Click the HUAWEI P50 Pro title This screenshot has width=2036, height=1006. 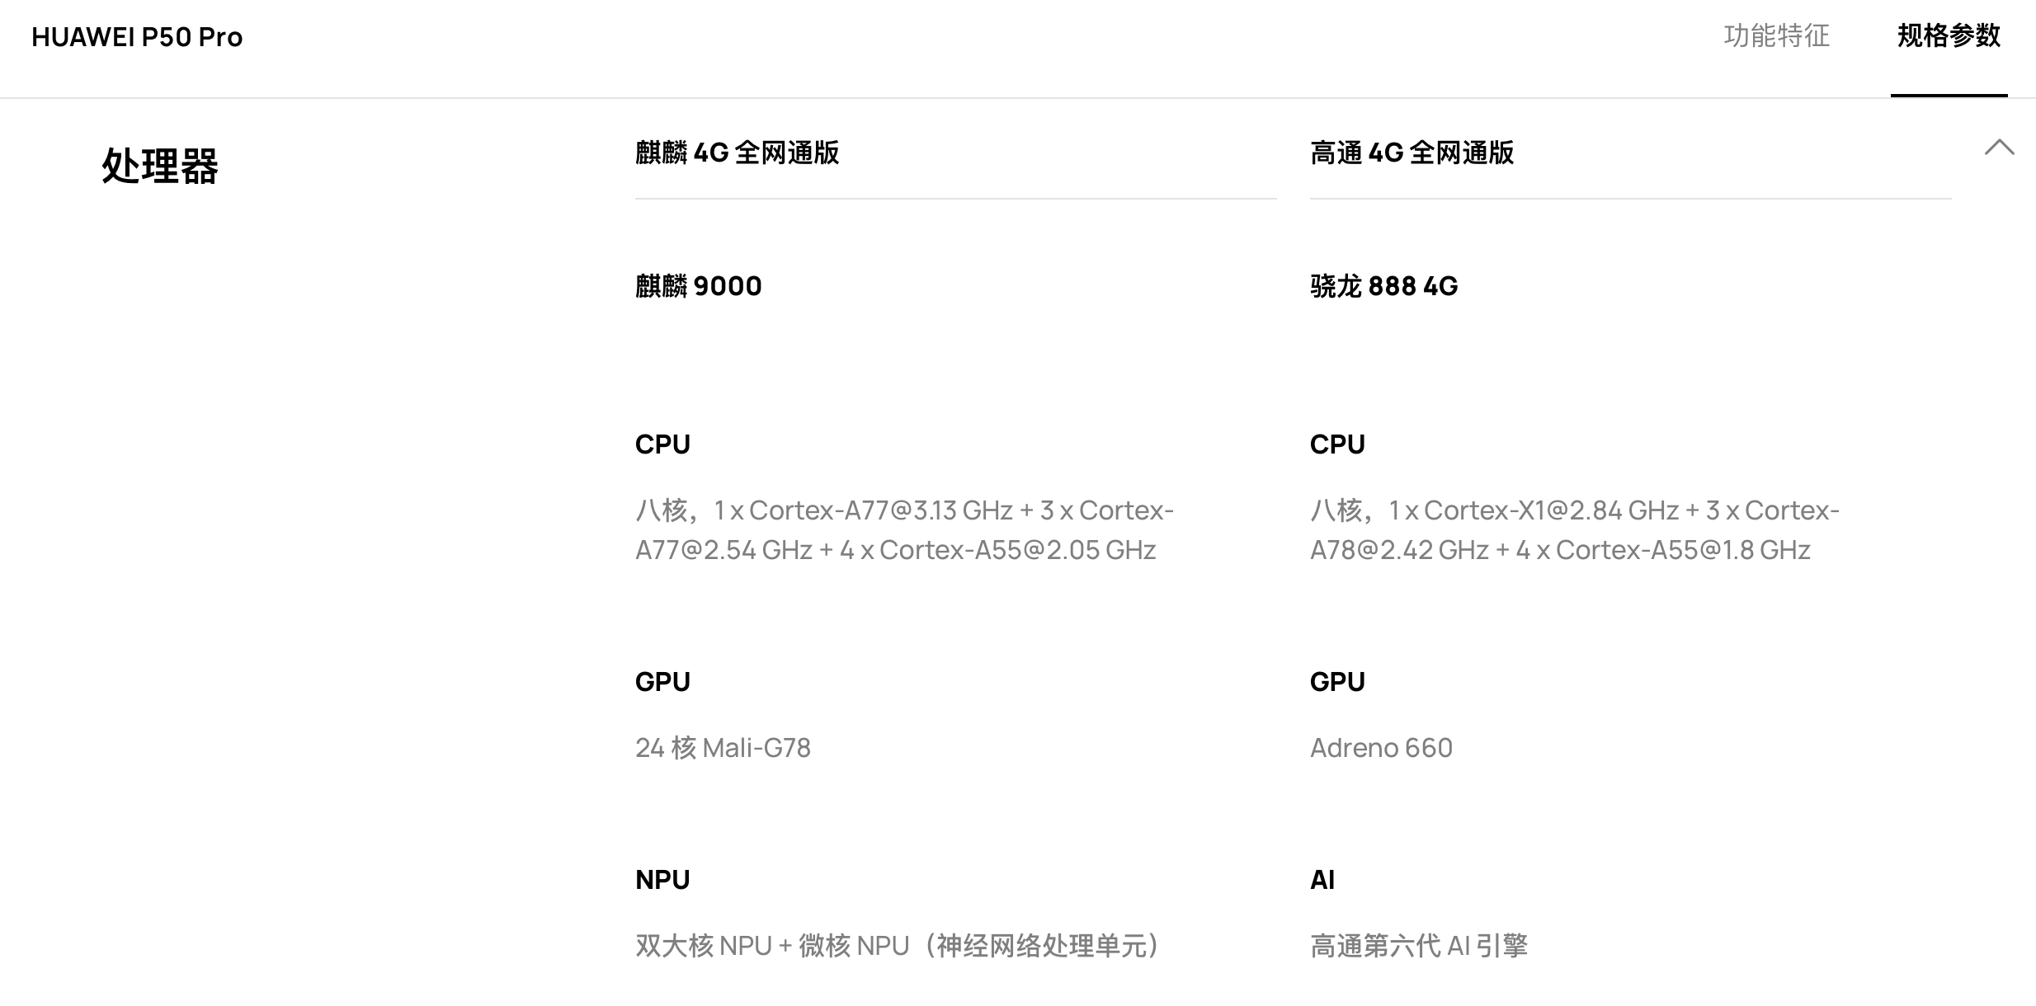click(x=137, y=37)
